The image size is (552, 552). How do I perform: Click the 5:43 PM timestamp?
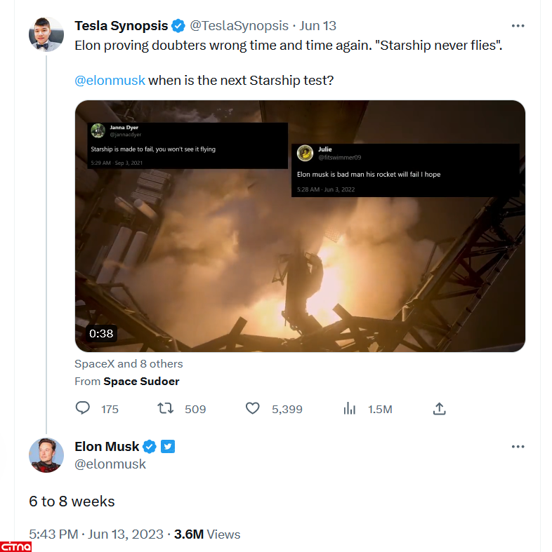click(53, 534)
